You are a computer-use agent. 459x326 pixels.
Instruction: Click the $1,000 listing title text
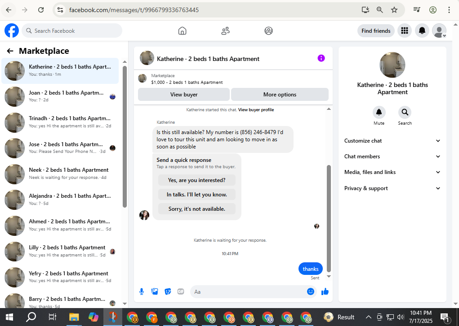[187, 83]
